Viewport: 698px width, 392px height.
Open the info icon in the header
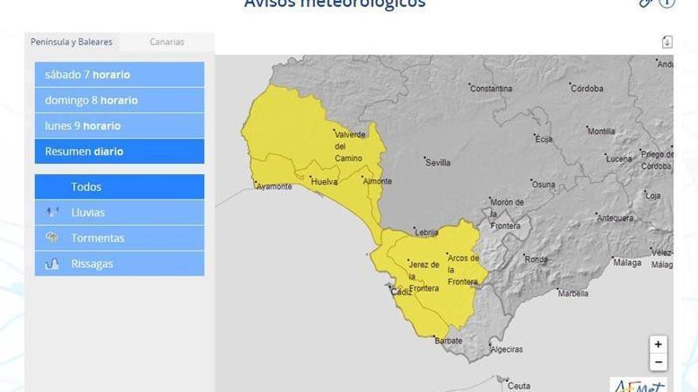click(x=667, y=2)
